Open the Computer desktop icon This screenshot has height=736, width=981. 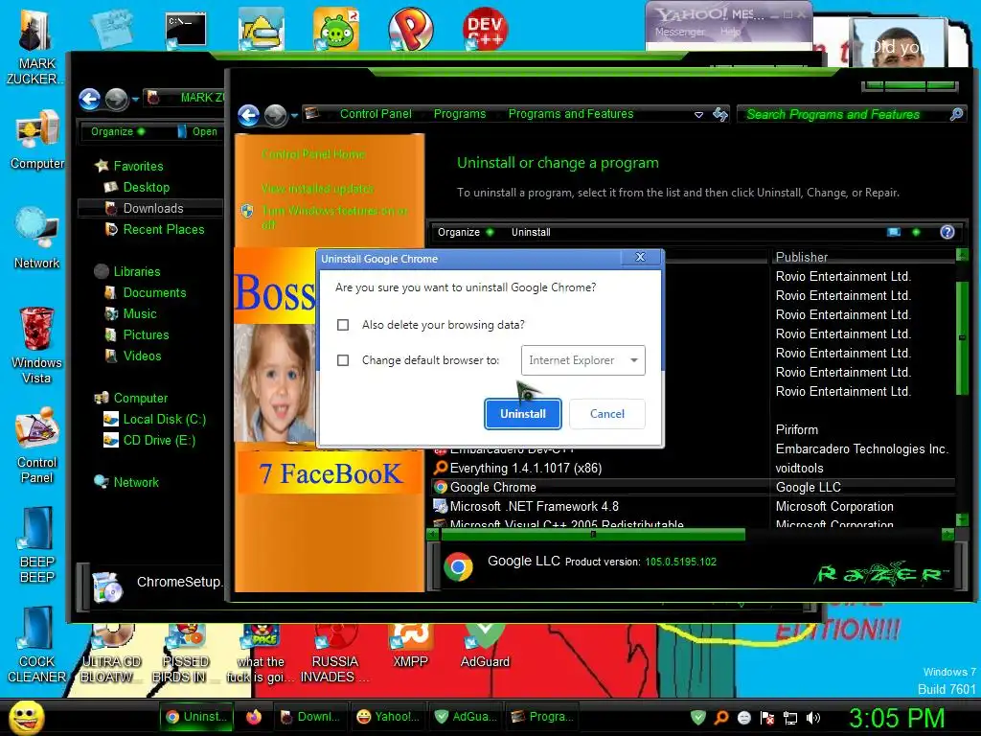tap(37, 140)
